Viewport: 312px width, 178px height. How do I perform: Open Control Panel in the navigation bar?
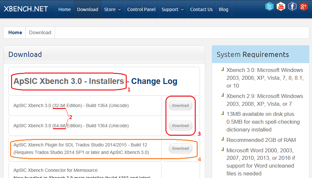coord(141,9)
